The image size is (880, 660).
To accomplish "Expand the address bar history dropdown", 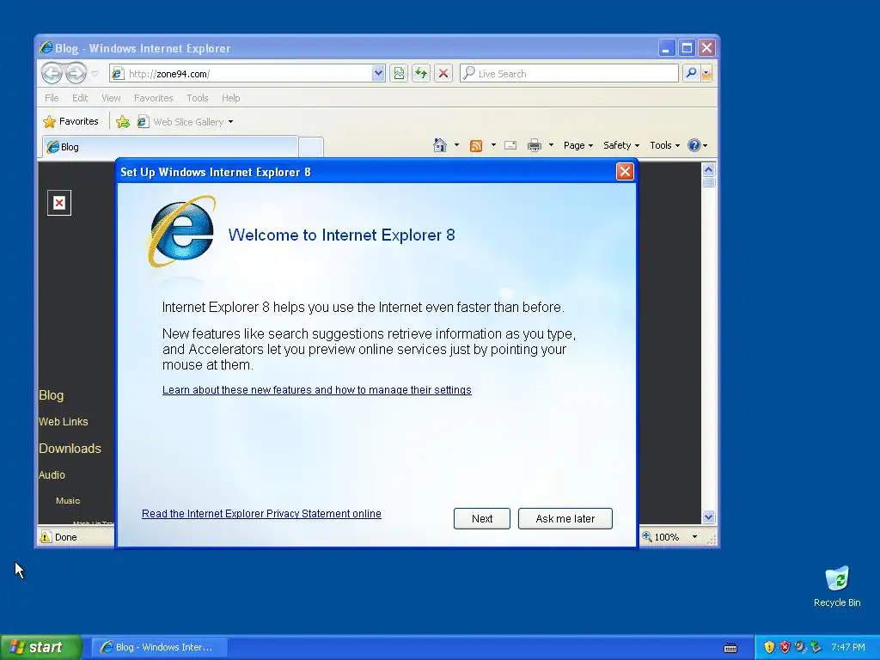I will [378, 74].
